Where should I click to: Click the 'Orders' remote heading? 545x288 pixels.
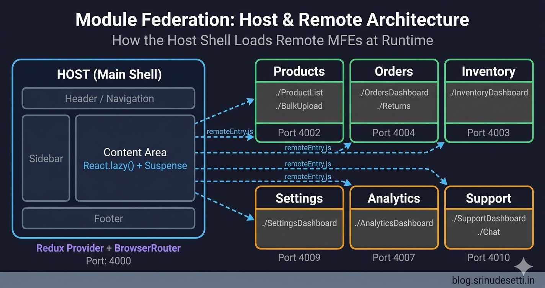[x=394, y=72]
